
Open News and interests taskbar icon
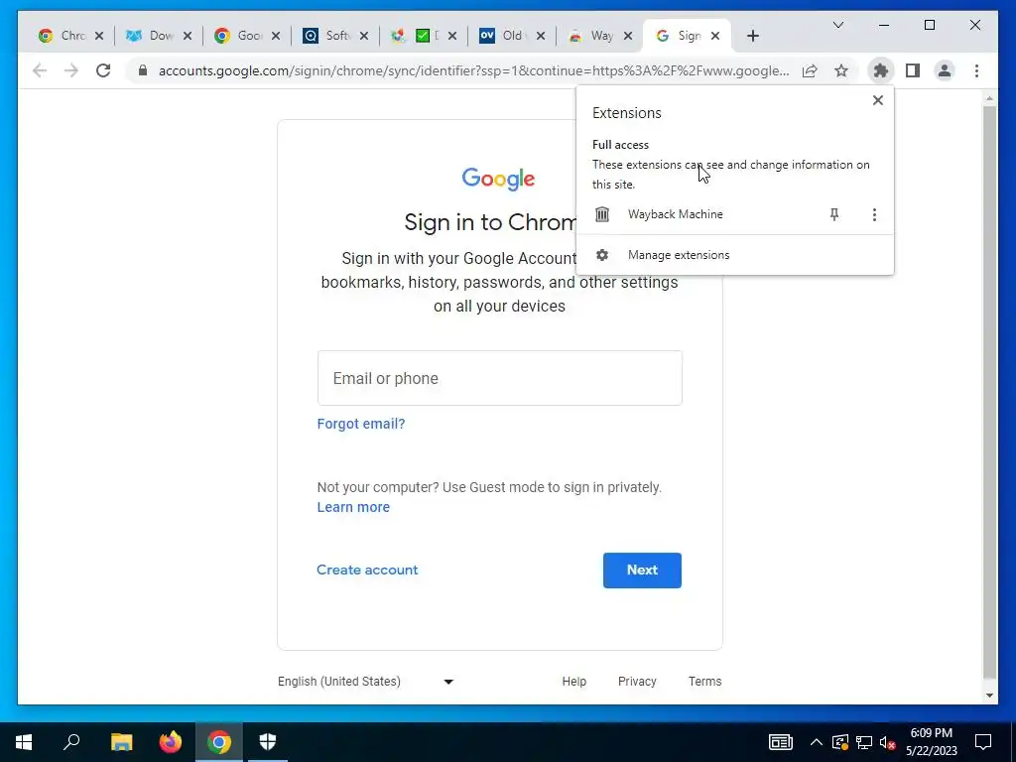pos(781,742)
